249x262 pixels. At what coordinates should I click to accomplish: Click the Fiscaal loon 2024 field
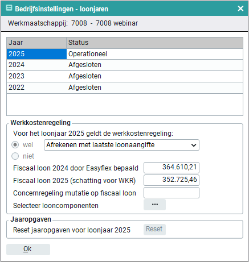(x=172, y=168)
